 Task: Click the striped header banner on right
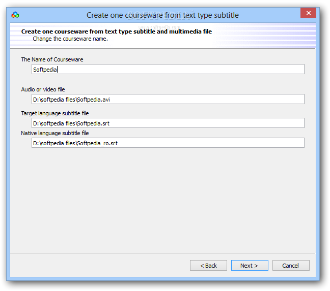pyautogui.click(x=264, y=35)
